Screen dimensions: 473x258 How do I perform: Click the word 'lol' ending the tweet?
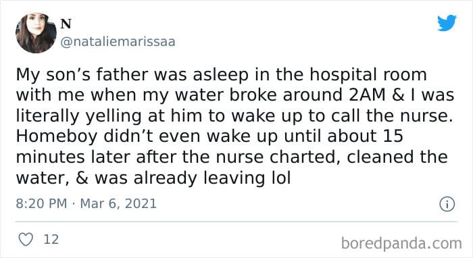[x=282, y=178]
